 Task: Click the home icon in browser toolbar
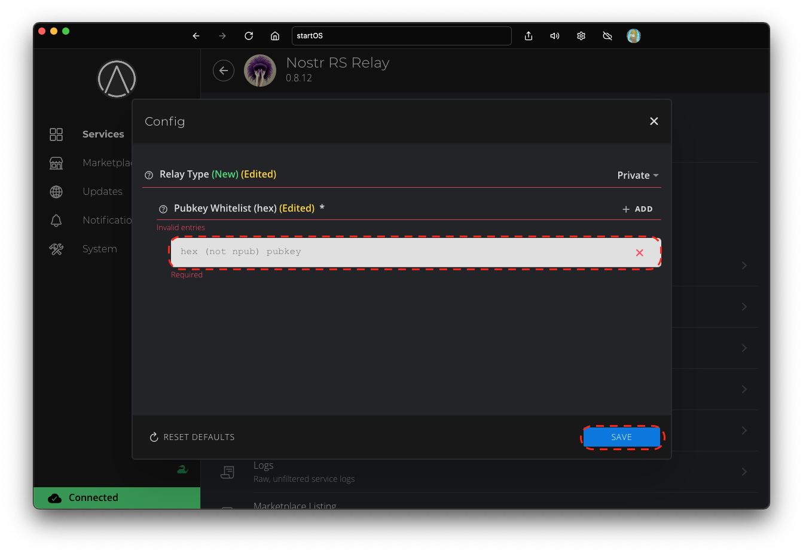pyautogui.click(x=274, y=36)
